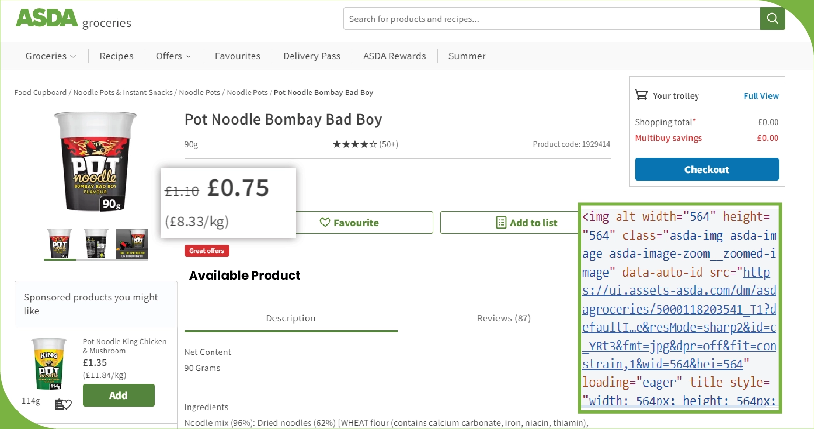Viewport: 814px width, 429px height.
Task: Follow the Food Cupboard breadcrumb
Action: pyautogui.click(x=40, y=93)
